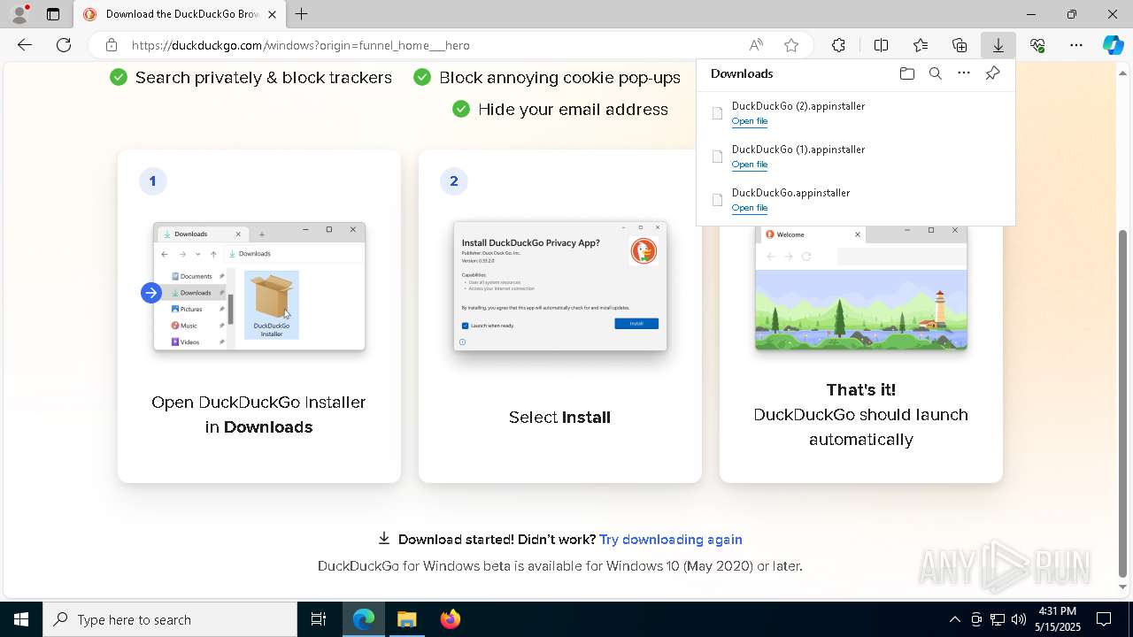Open notification center icon
The image size is (1133, 637).
click(x=1104, y=619)
